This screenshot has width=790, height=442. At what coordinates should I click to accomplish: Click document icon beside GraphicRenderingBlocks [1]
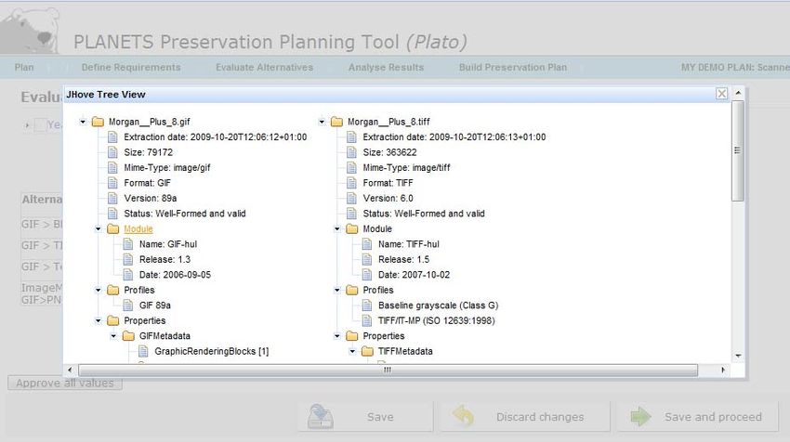(x=143, y=351)
